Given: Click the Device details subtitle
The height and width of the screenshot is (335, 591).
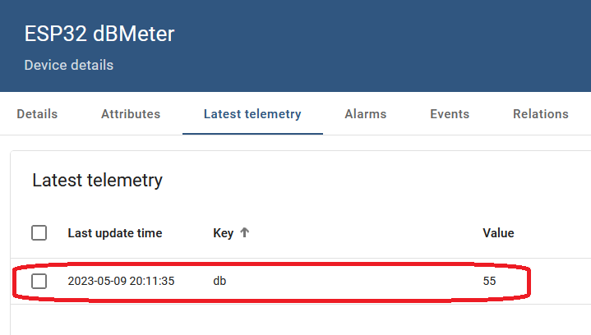Looking at the screenshot, I should pos(69,65).
